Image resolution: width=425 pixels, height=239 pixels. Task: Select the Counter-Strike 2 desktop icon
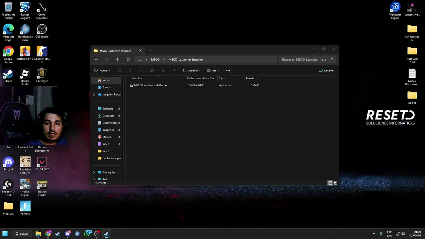[42, 55]
